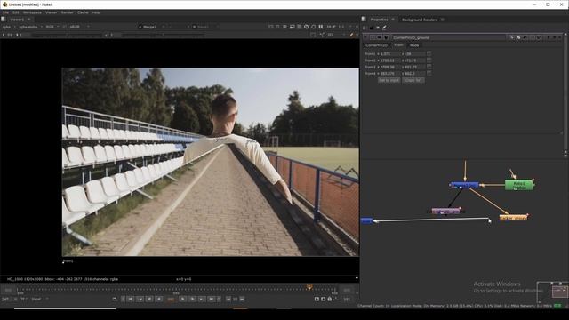
Task: Open the Node tab in properties
Action: [414, 45]
